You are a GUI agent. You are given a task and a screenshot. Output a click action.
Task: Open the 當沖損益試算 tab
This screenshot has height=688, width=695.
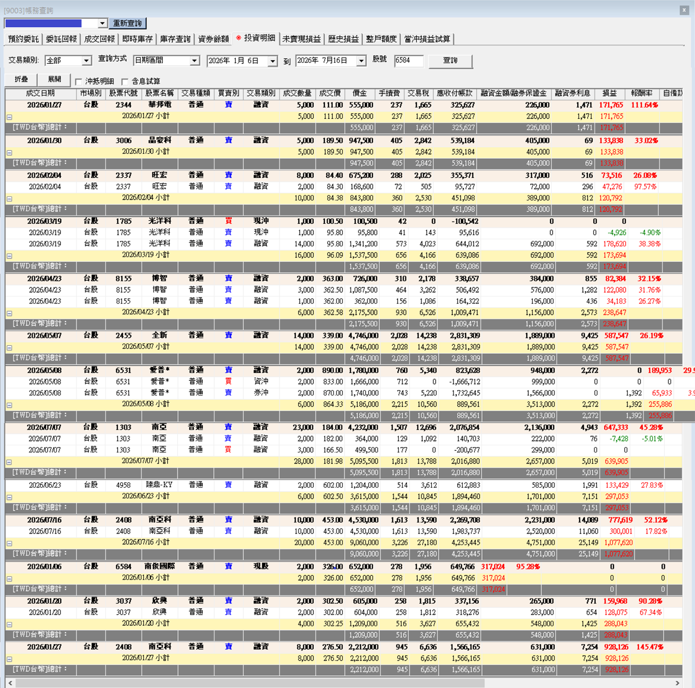pos(427,39)
